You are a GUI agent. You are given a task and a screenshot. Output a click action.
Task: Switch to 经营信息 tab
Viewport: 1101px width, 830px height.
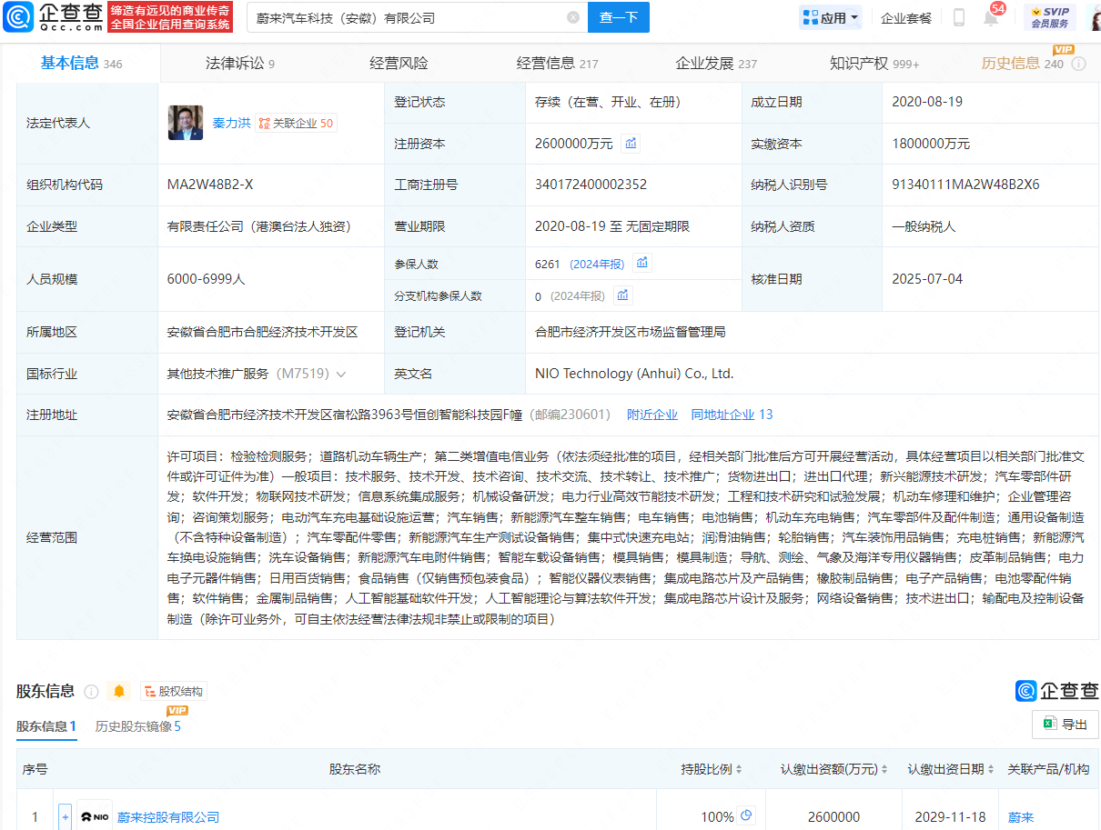tap(557, 63)
